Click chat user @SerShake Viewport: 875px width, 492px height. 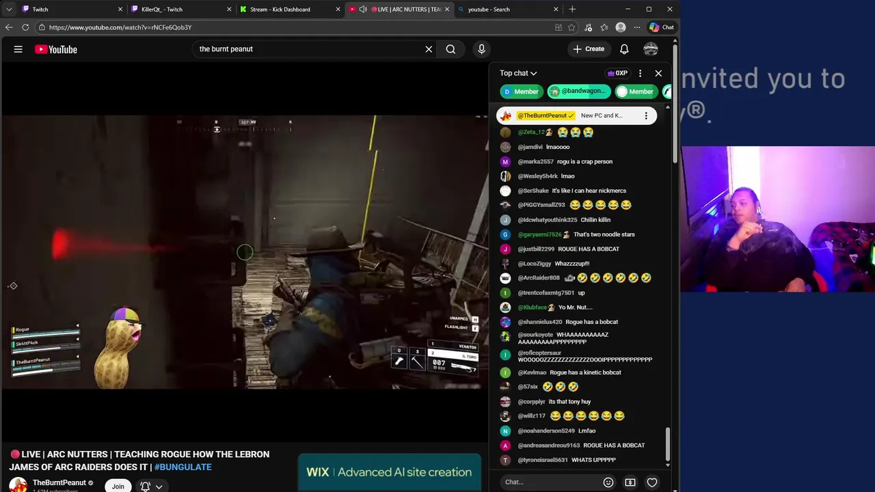coord(533,191)
